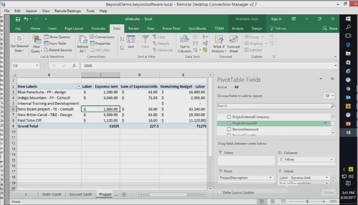This screenshot has width=358, height=205.
Task: Select the Grand Total cell
Action: tap(49, 126)
